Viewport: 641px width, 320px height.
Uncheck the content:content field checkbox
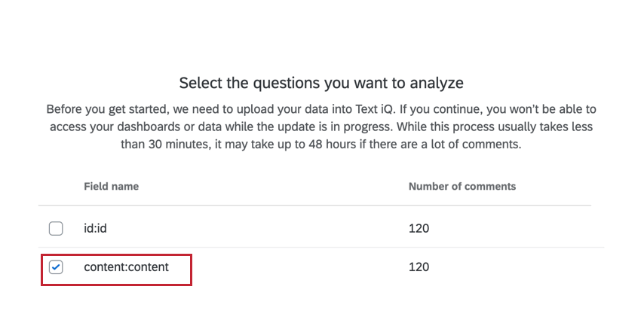[x=56, y=267]
